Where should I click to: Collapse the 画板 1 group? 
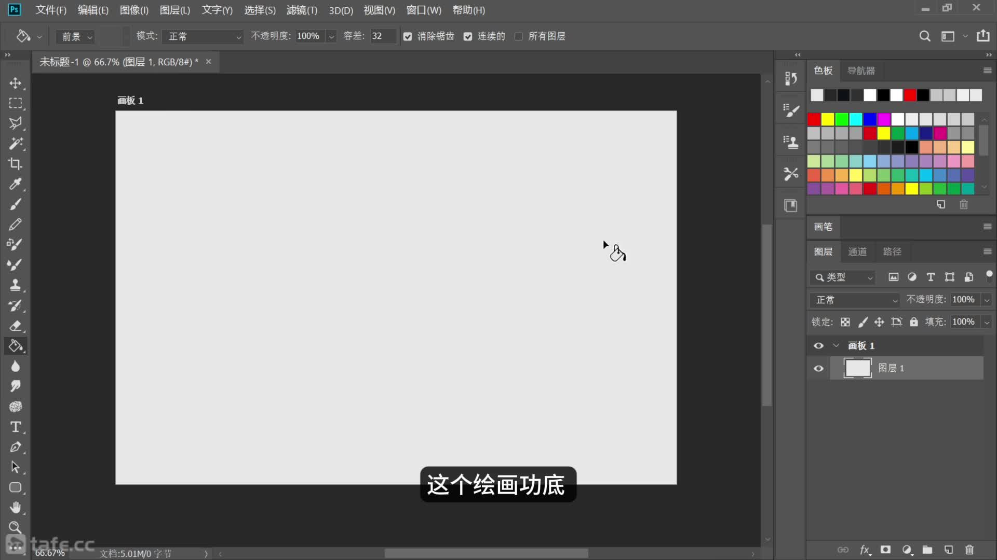pos(837,345)
